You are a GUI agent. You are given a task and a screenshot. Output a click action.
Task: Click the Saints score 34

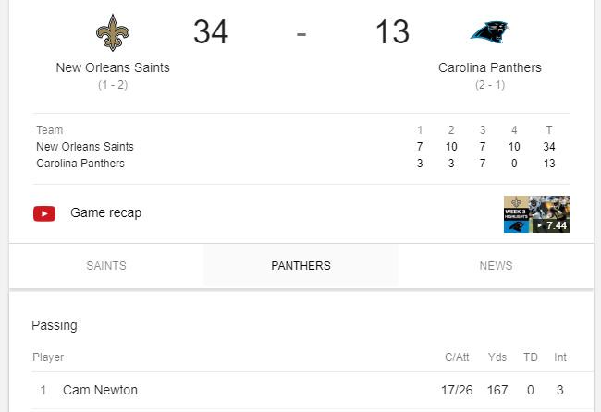211,31
